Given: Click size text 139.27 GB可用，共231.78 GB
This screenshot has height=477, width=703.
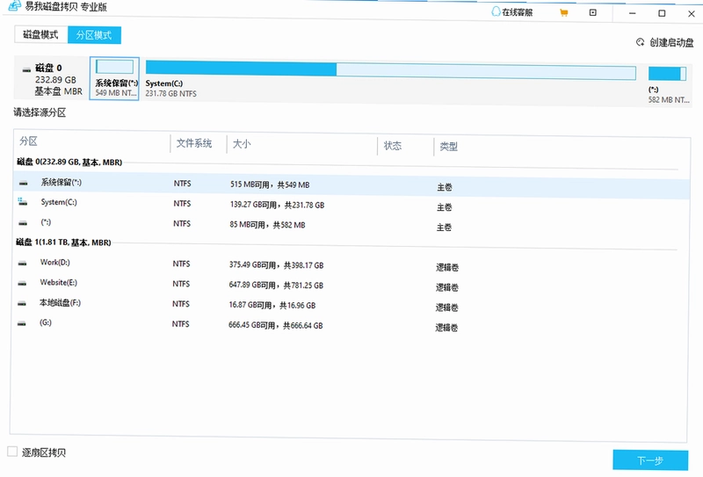Looking at the screenshot, I should pos(277,205).
